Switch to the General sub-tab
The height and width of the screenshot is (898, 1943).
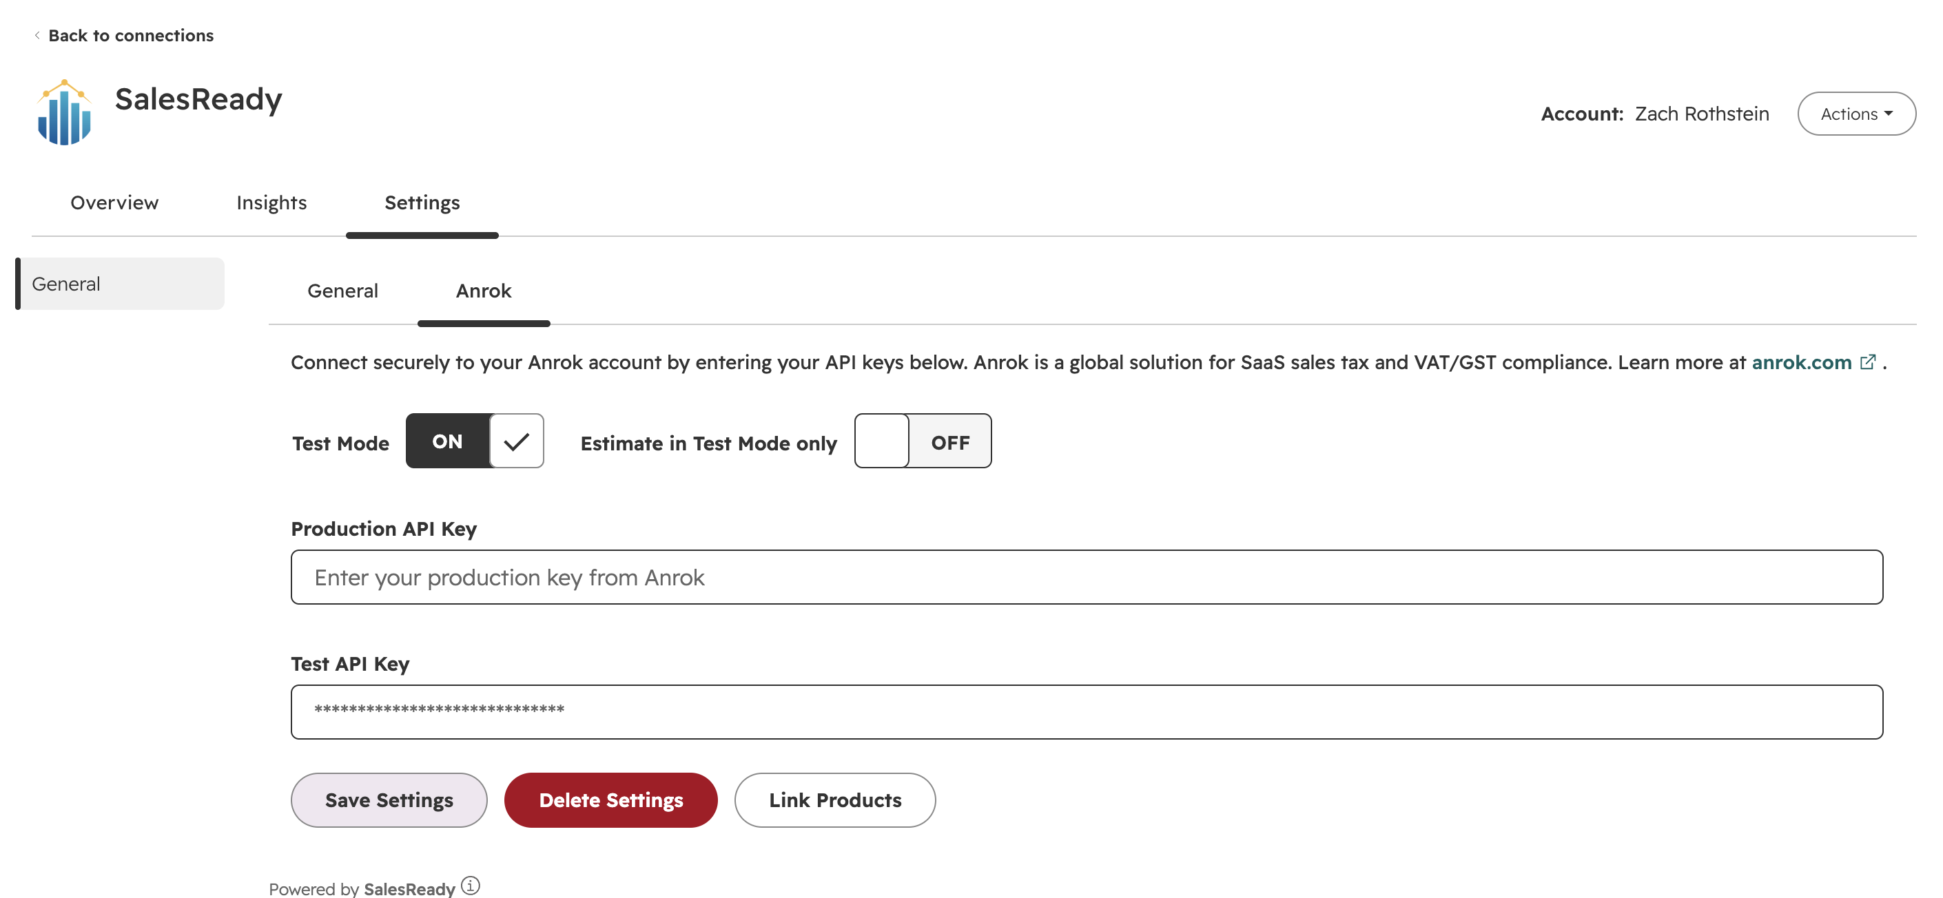pyautogui.click(x=342, y=291)
